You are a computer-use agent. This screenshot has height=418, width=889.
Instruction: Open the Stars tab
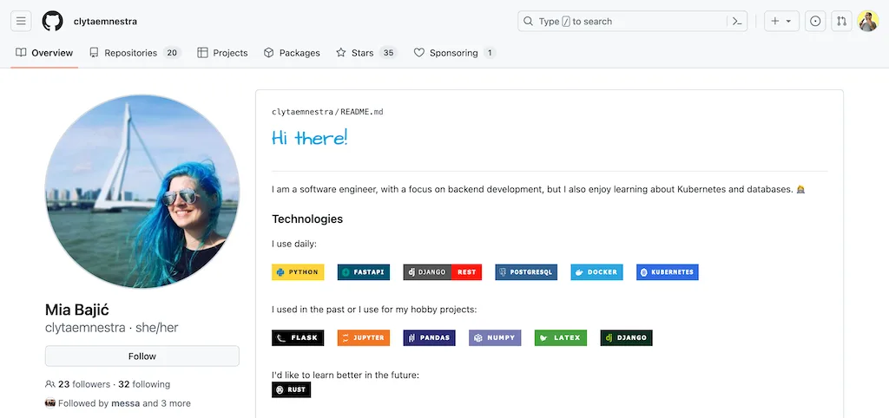pos(366,53)
